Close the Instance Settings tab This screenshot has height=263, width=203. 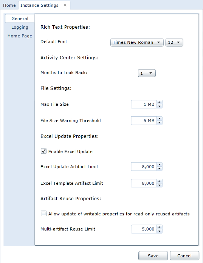pyautogui.click(x=65, y=5)
